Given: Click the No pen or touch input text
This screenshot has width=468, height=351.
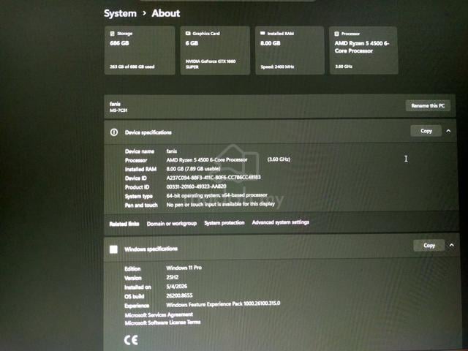Looking at the screenshot, I should point(220,204).
